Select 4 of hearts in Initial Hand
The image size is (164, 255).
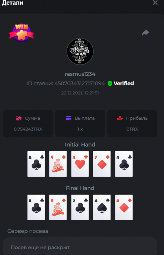click(80, 164)
